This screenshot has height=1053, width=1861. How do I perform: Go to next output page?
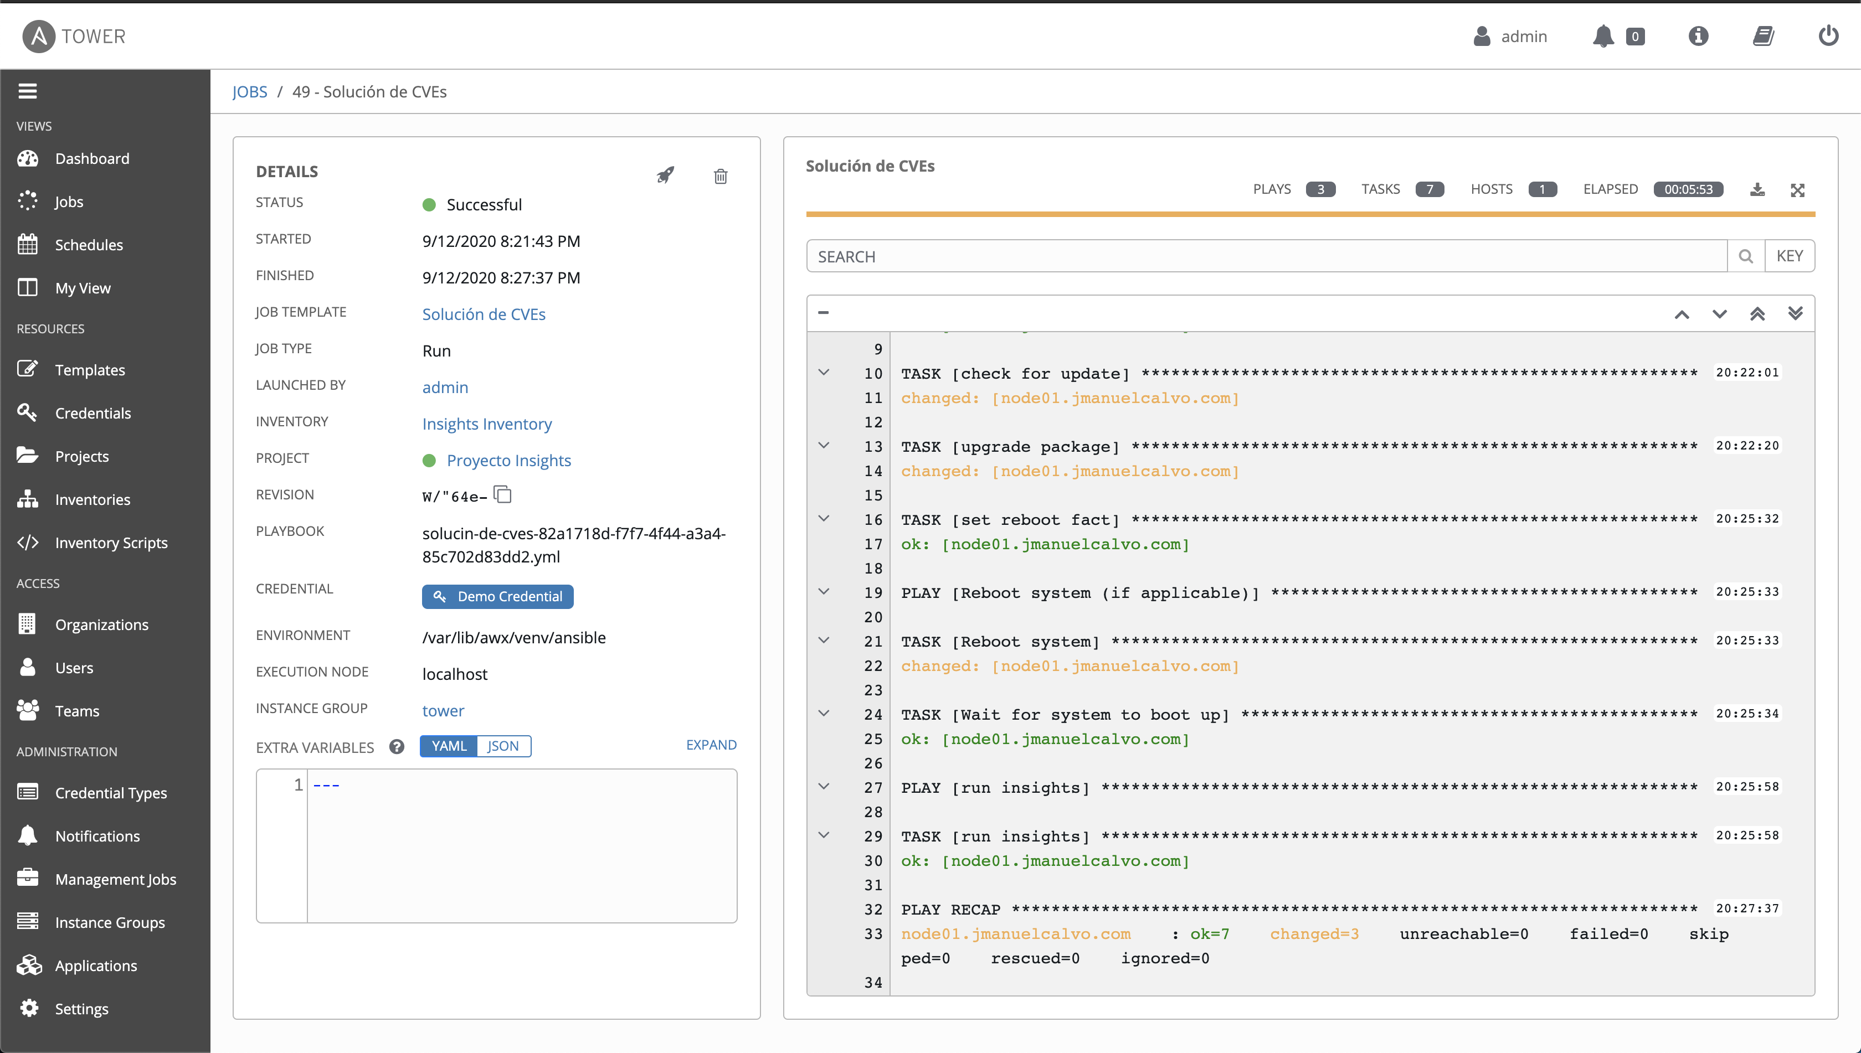1720,314
